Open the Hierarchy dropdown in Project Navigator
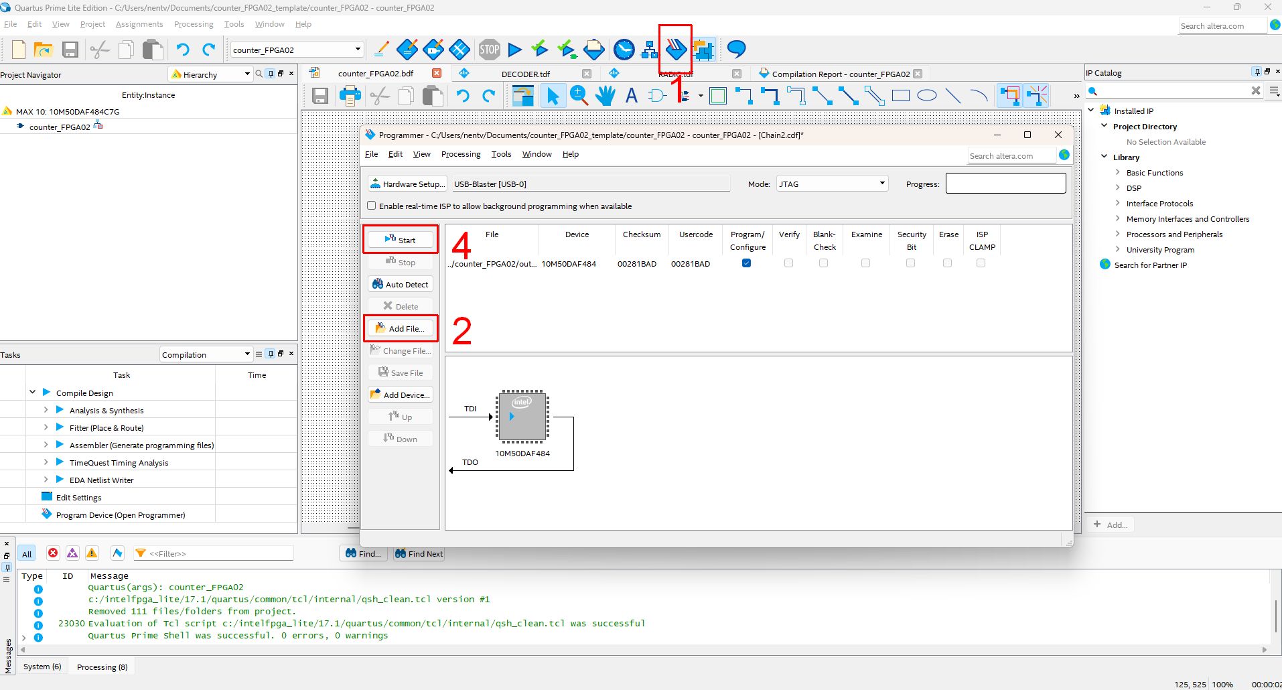 click(210, 74)
